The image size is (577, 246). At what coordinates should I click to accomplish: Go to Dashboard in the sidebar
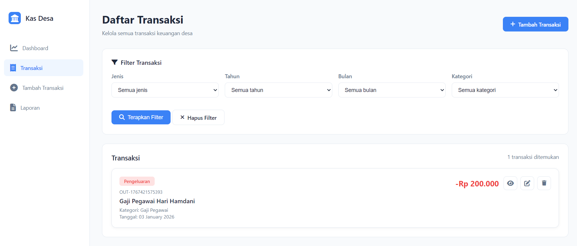click(43, 48)
